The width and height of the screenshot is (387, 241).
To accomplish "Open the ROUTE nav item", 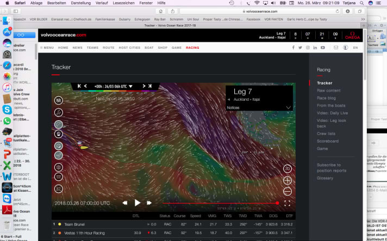I will click(109, 48).
